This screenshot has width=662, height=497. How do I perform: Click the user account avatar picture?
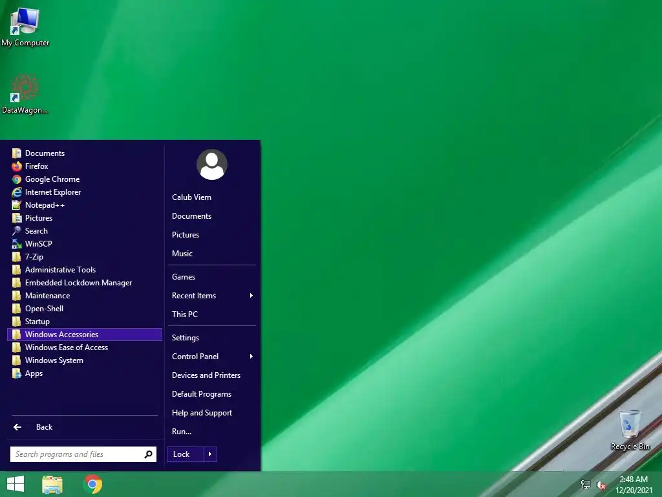point(212,164)
